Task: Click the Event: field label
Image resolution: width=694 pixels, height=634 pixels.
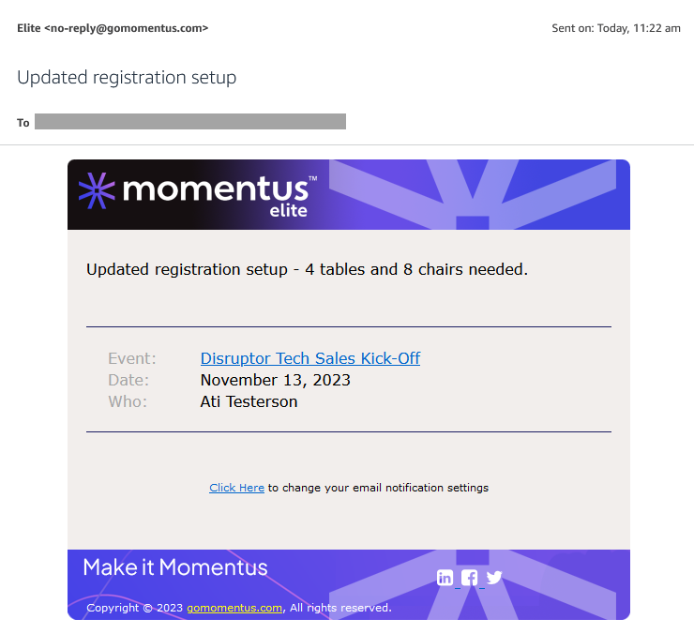Action: [x=132, y=358]
